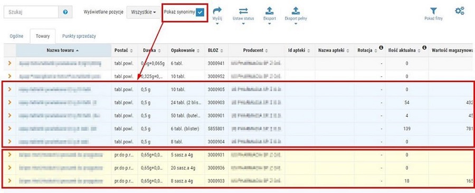The image size is (475, 193).
Task: Show filters with the funnel icon
Action: point(433,11)
